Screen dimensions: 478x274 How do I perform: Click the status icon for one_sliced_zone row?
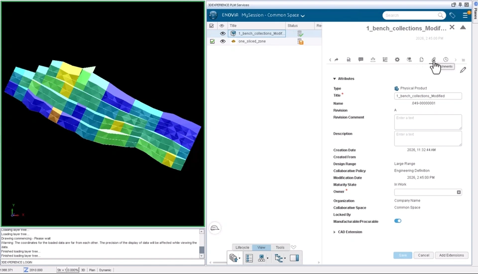pyautogui.click(x=300, y=41)
